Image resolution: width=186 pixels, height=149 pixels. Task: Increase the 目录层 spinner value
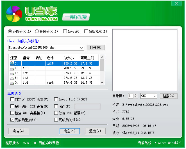click(135, 95)
